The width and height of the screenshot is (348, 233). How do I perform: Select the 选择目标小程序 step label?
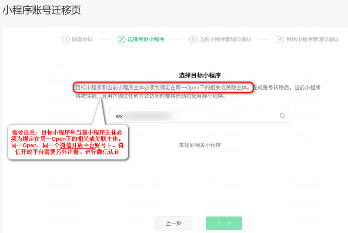tap(146, 39)
